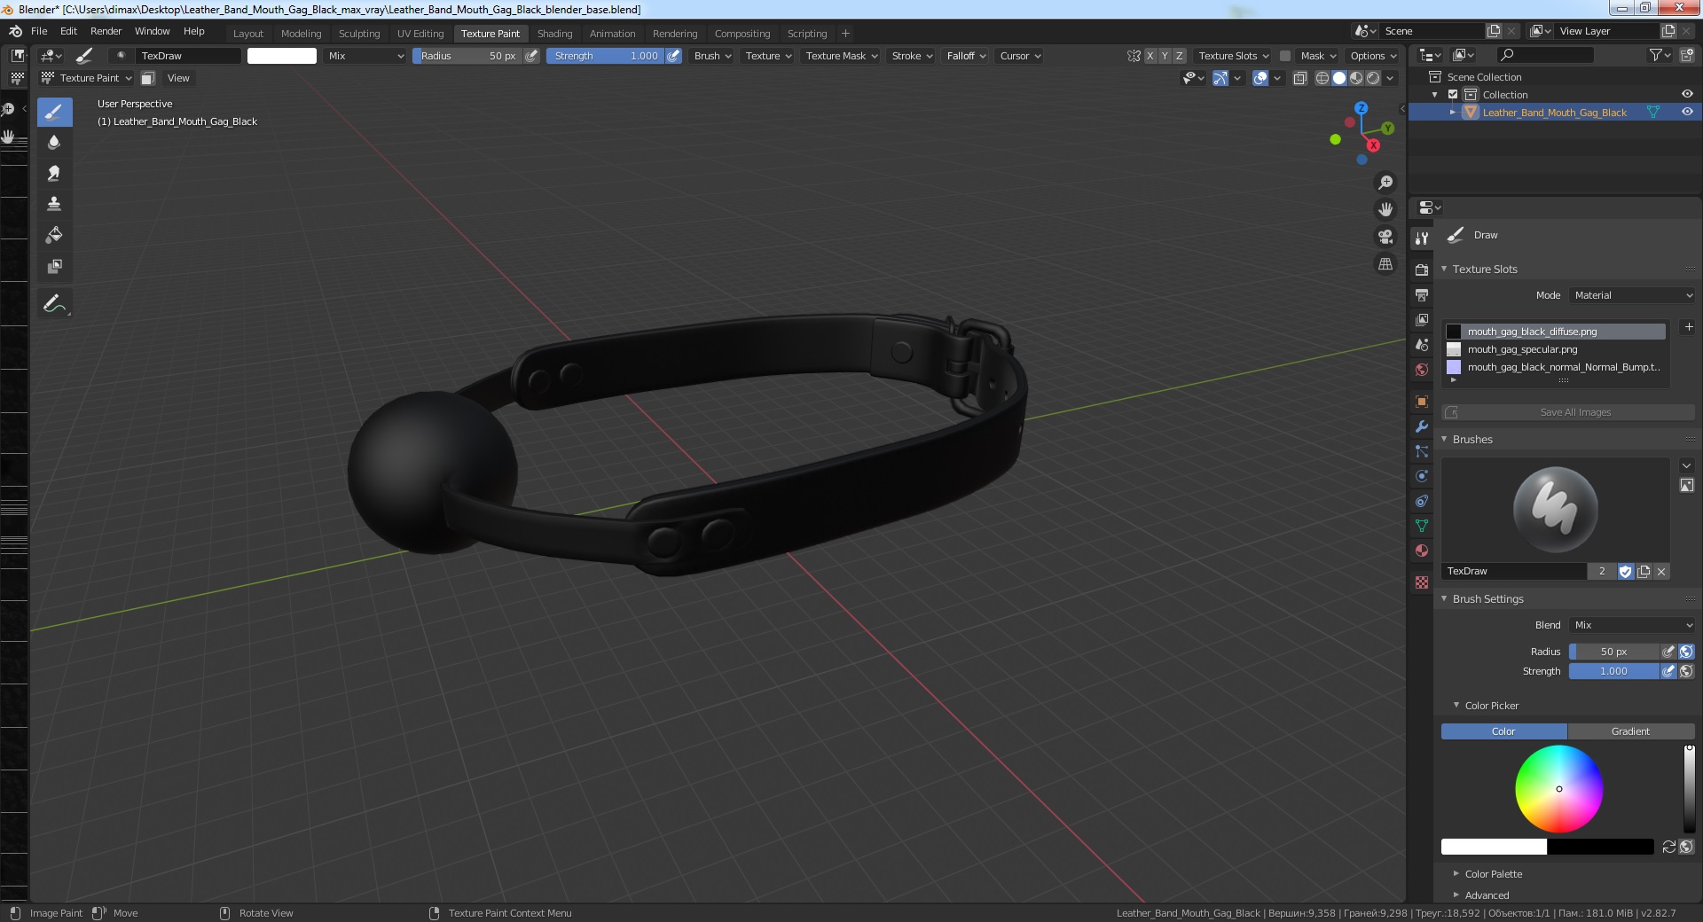This screenshot has width=1703, height=922.
Task: Toggle Y axis symmetry
Action: pyautogui.click(x=1165, y=56)
